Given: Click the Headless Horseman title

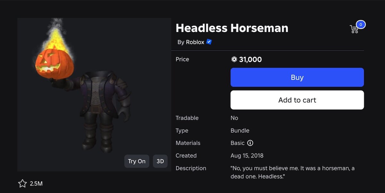Looking at the screenshot, I should tap(232, 28).
